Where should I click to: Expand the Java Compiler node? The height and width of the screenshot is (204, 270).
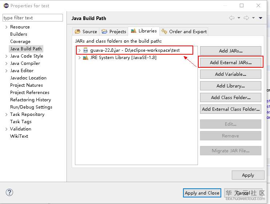[7, 63]
